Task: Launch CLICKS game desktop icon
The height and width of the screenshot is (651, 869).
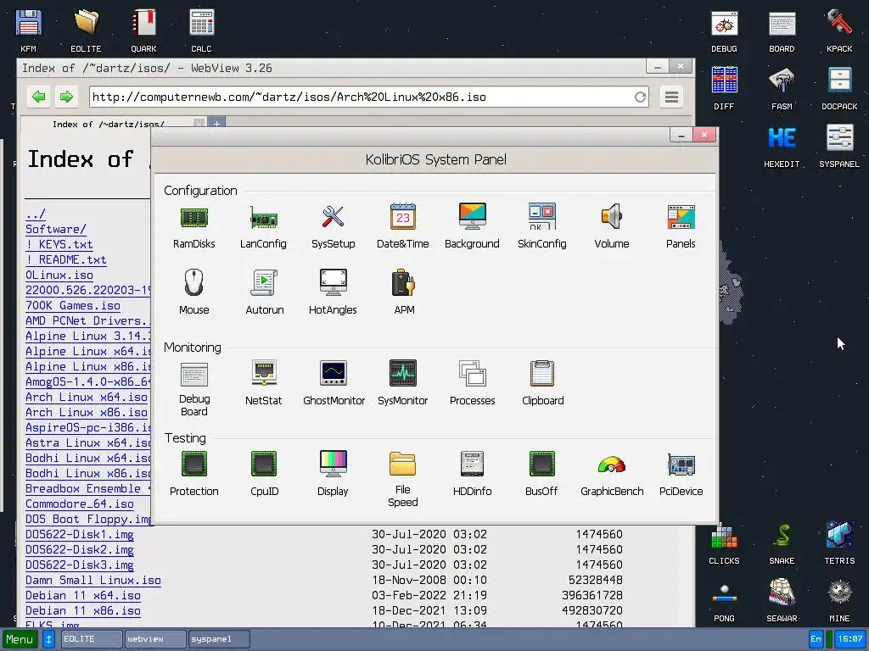Action: coord(725,536)
